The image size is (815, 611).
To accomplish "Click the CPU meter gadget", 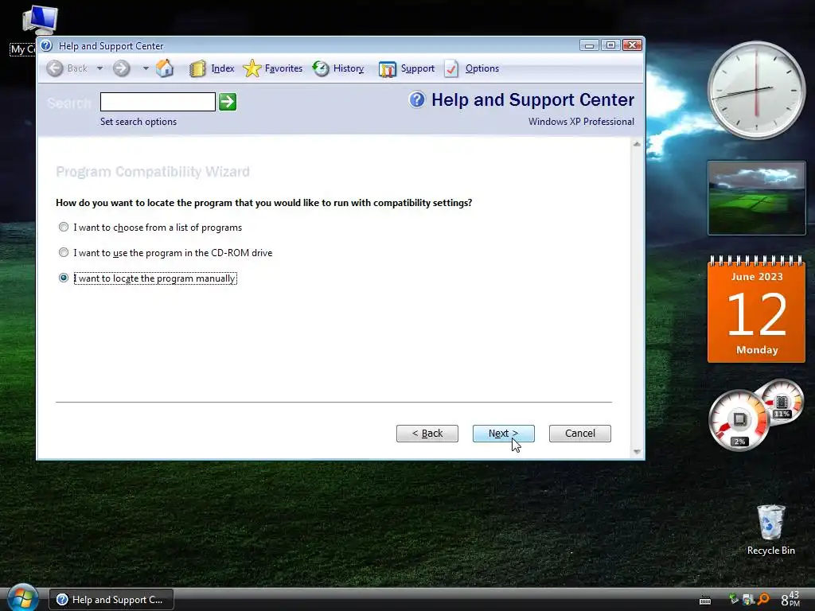I will (x=739, y=420).
